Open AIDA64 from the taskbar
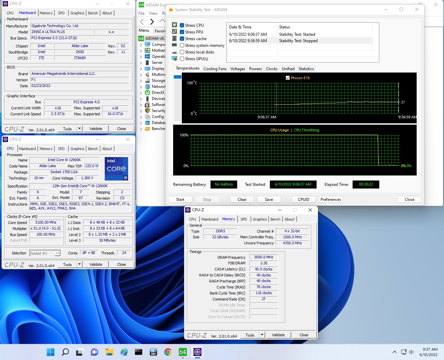Screen dimensions: 444x360 (x=182, y=352)
